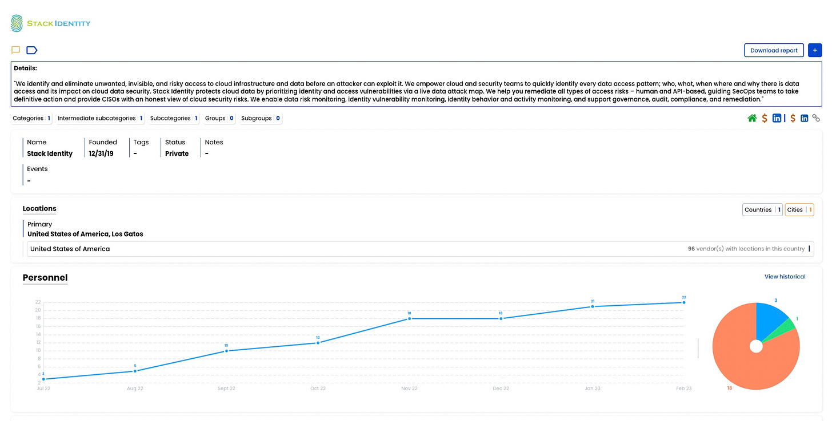The image size is (832, 421).
Task: Click the green pie slice labeled 1
Action: (x=786, y=327)
